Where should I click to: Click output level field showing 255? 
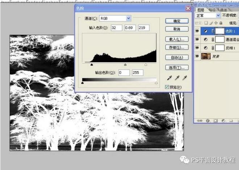tap(138, 73)
